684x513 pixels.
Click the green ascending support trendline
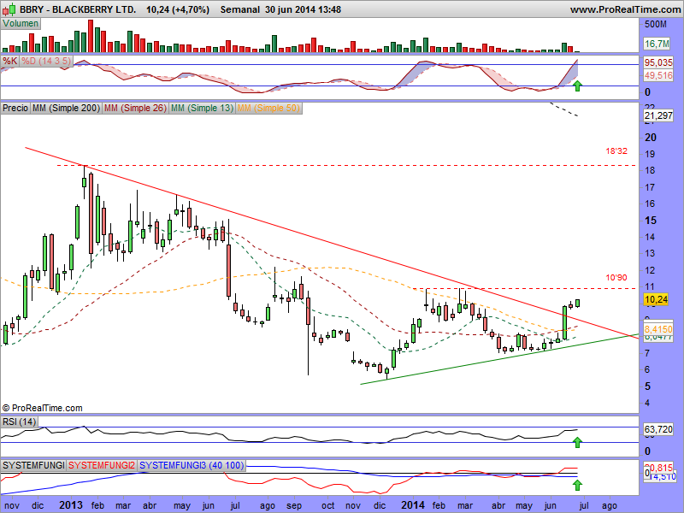tap(500, 359)
